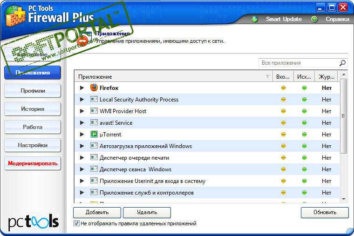Click the Приложение служб и контроллеров icon
The image size is (354, 236).
tap(94, 192)
